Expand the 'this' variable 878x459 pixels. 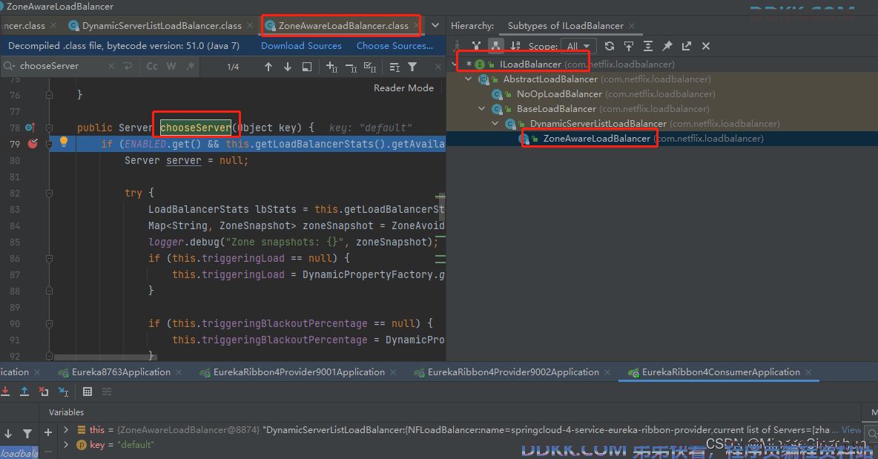(x=66, y=430)
